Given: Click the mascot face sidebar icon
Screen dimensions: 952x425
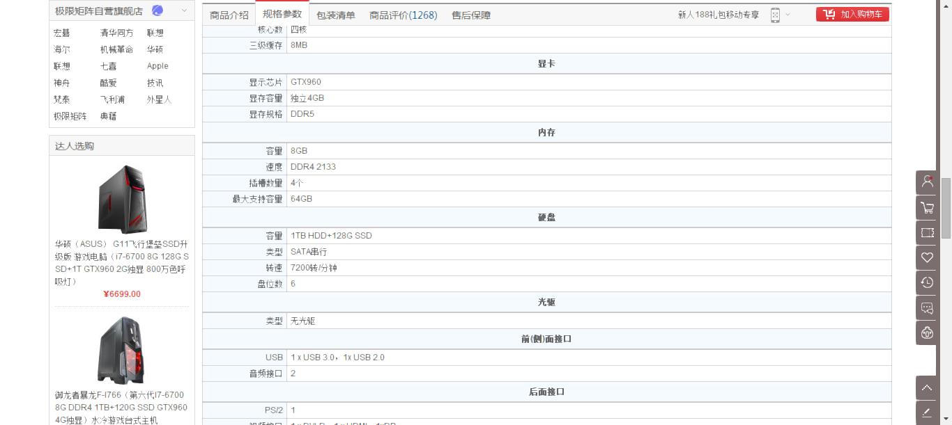Looking at the screenshot, I should pos(928,332).
